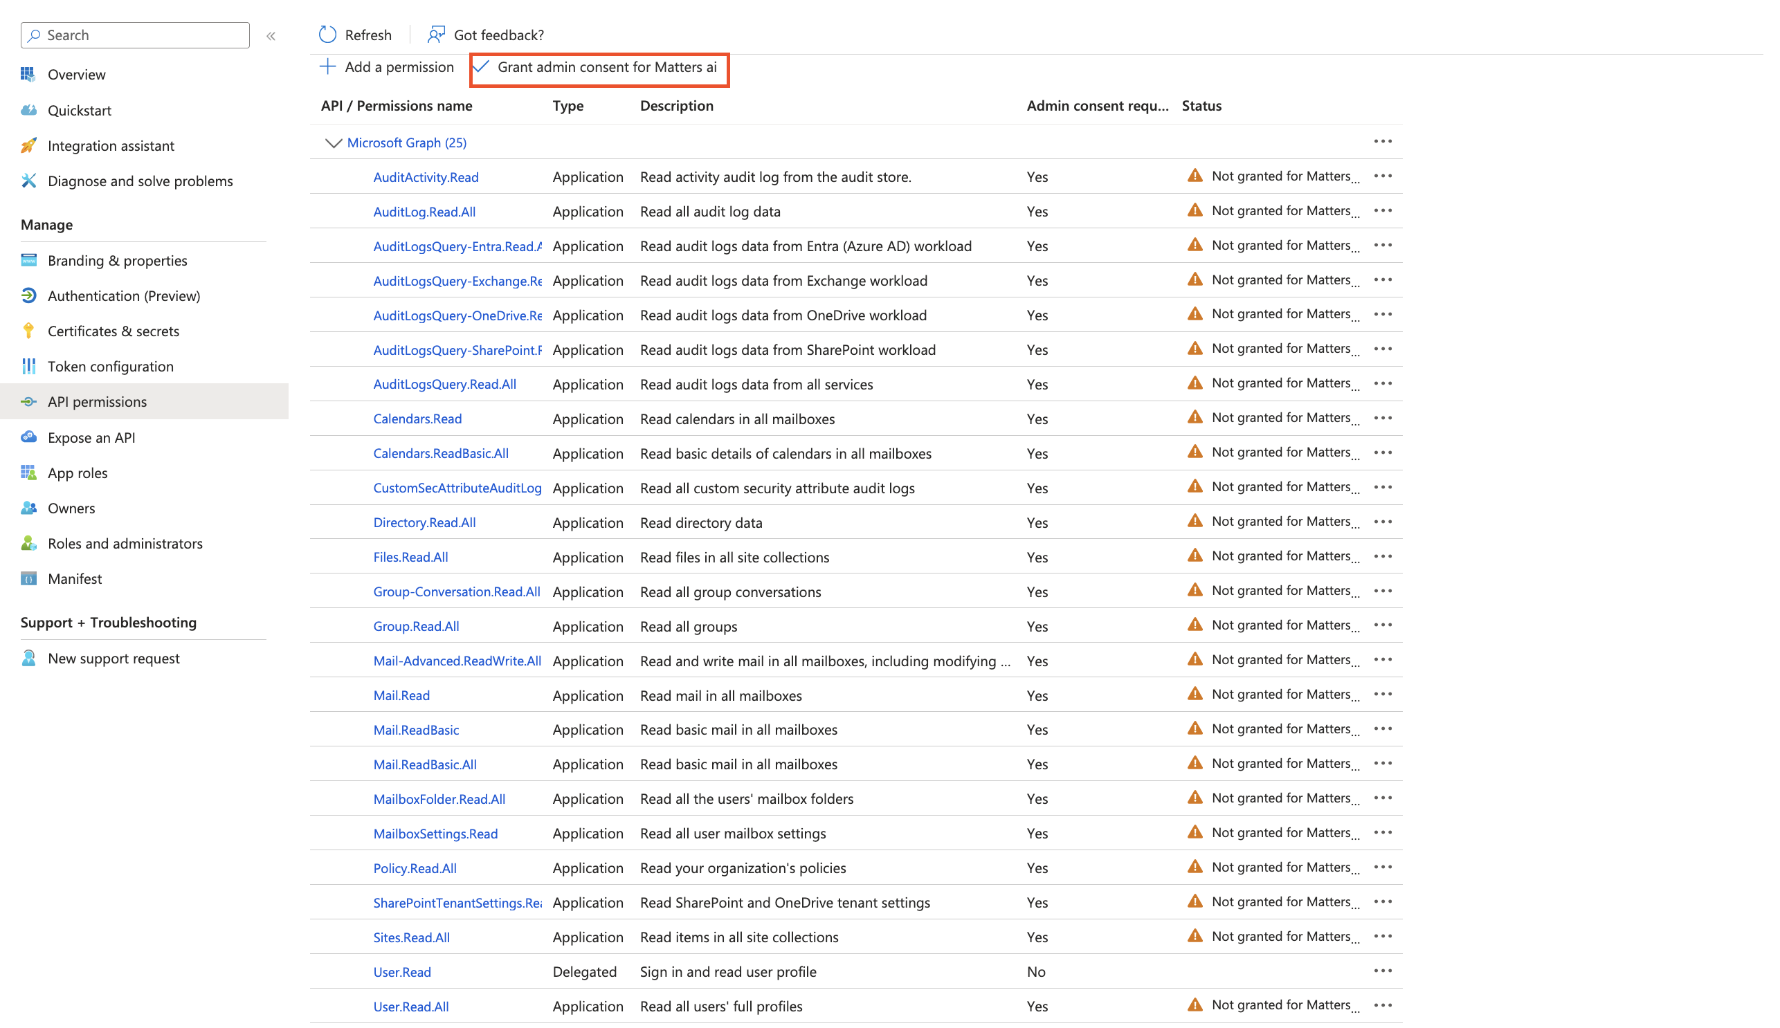
Task: Open more options for Microsoft Graph group
Action: point(1382,141)
